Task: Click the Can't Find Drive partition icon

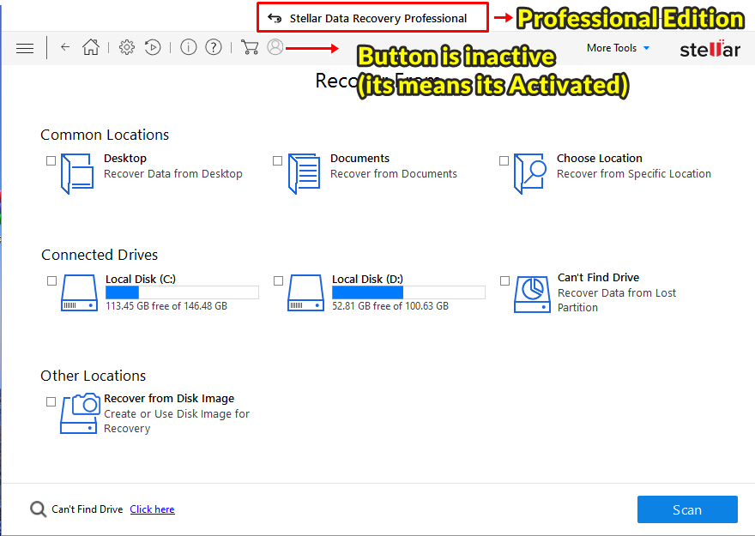Action: tap(532, 294)
